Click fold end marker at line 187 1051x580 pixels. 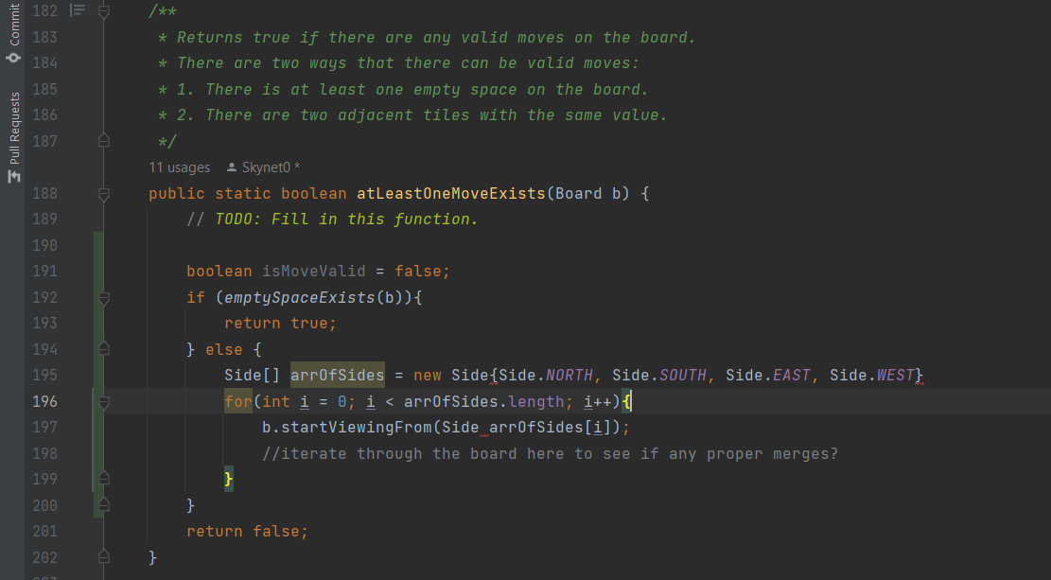click(104, 141)
